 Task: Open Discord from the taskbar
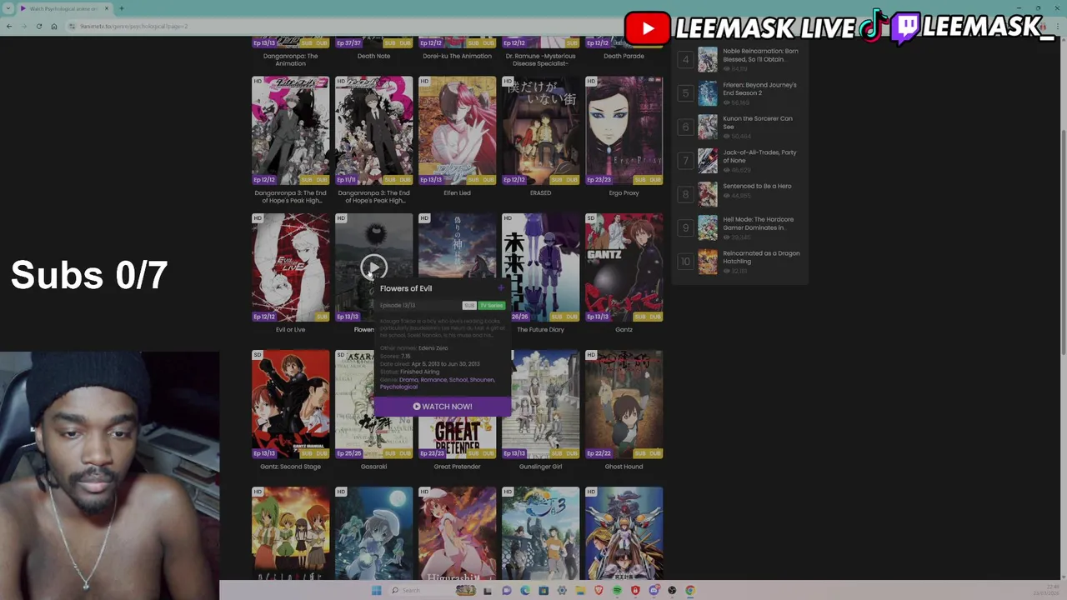654,590
